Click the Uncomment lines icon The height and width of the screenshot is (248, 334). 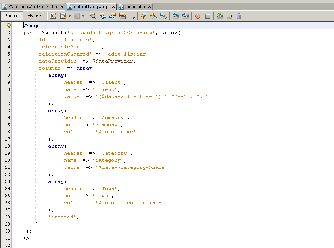pos(229,16)
